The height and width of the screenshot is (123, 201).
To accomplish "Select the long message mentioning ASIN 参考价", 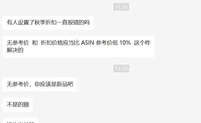I will (79, 46).
